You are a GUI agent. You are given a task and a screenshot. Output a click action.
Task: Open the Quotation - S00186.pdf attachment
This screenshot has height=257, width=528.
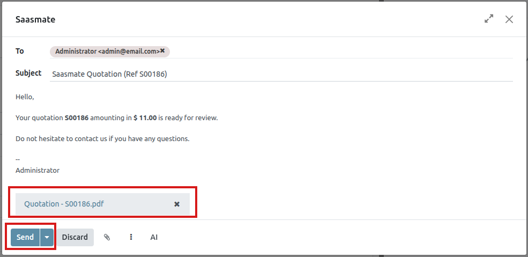point(64,204)
